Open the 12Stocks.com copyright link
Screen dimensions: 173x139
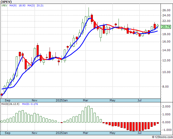(162, 137)
